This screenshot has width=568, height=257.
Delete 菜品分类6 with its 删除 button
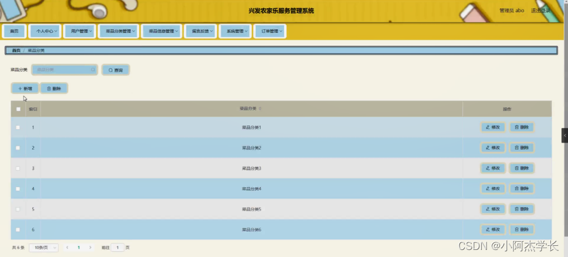522,229
